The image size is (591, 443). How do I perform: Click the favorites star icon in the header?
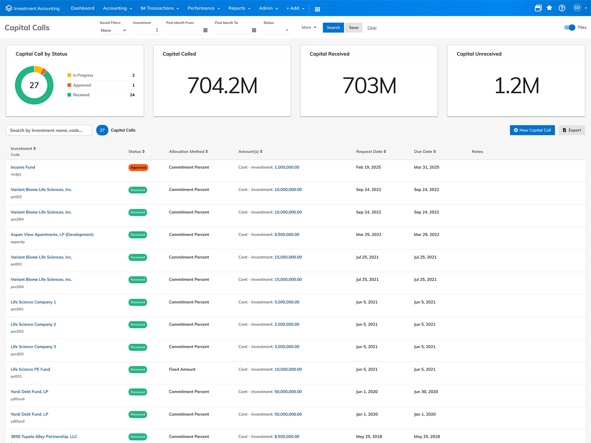549,8
